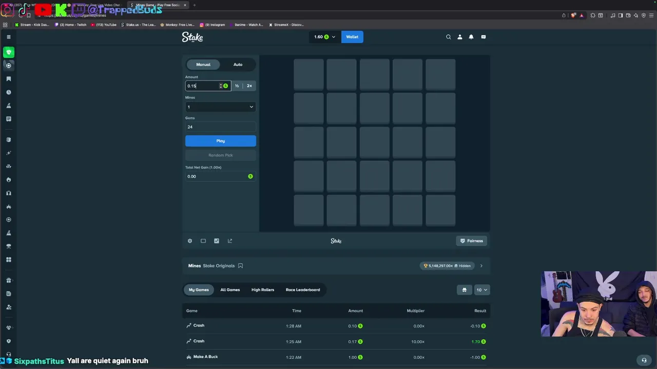Select the All Games tab

[230, 290]
